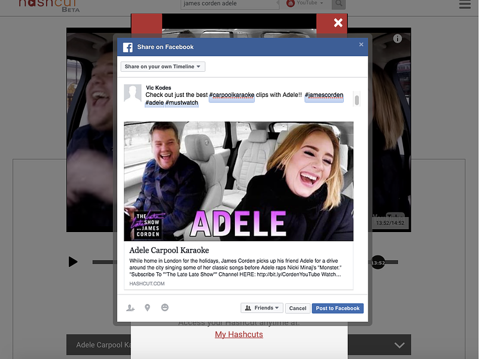Open the Adele Carpool Karaoke preview image
Viewport: 479px width, 359px height.
point(239,181)
